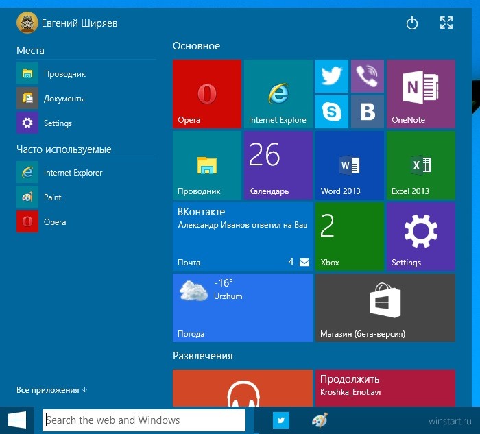Open the VK letter B tile
This screenshot has height=434, width=480.
coord(368,112)
